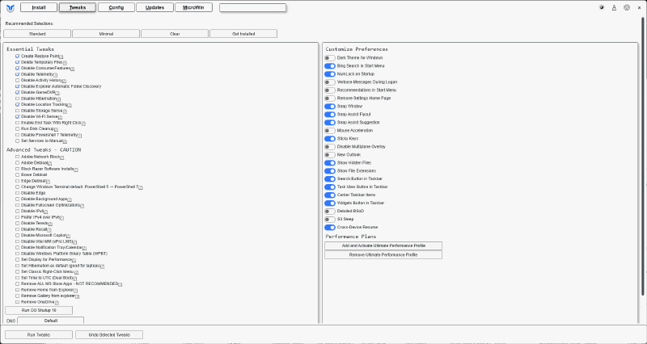
Task: Turn off Sticky Keys toggle
Action: 330,139
